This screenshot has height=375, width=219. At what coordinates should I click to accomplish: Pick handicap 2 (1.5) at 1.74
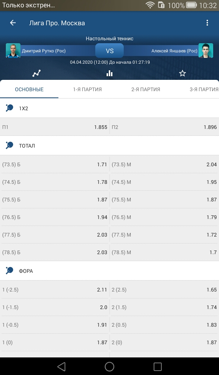pos(164,307)
